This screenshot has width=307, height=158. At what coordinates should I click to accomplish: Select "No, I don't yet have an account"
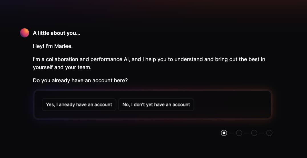tap(156, 105)
